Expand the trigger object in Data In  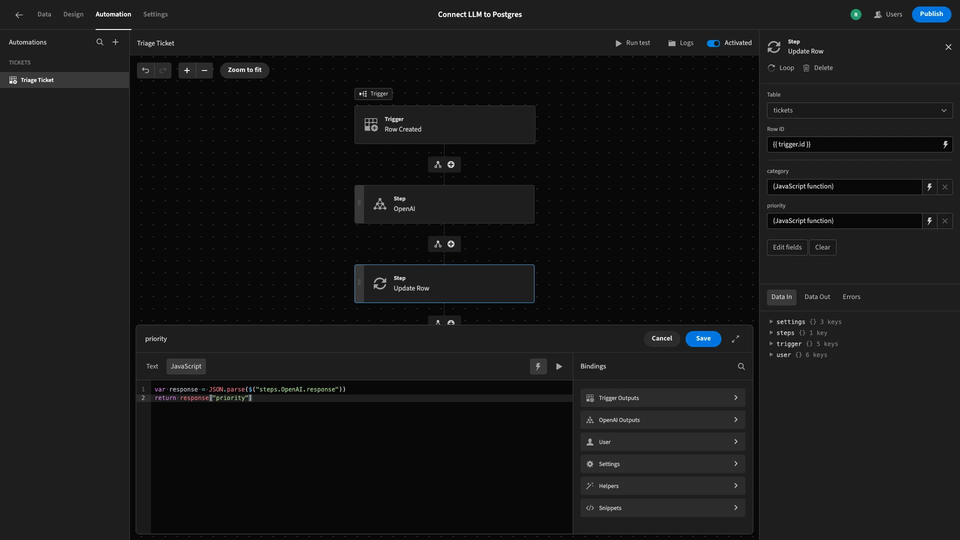coord(771,344)
